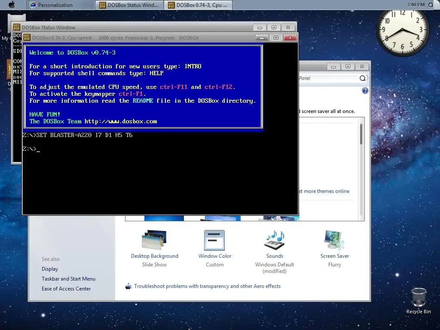This screenshot has width=440, height=330.
Task: Click Slide Show text under Desktop Background
Action: (154, 265)
